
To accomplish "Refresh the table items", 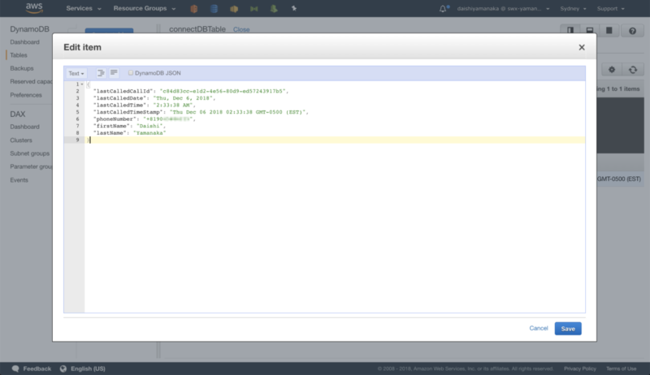I will [633, 70].
